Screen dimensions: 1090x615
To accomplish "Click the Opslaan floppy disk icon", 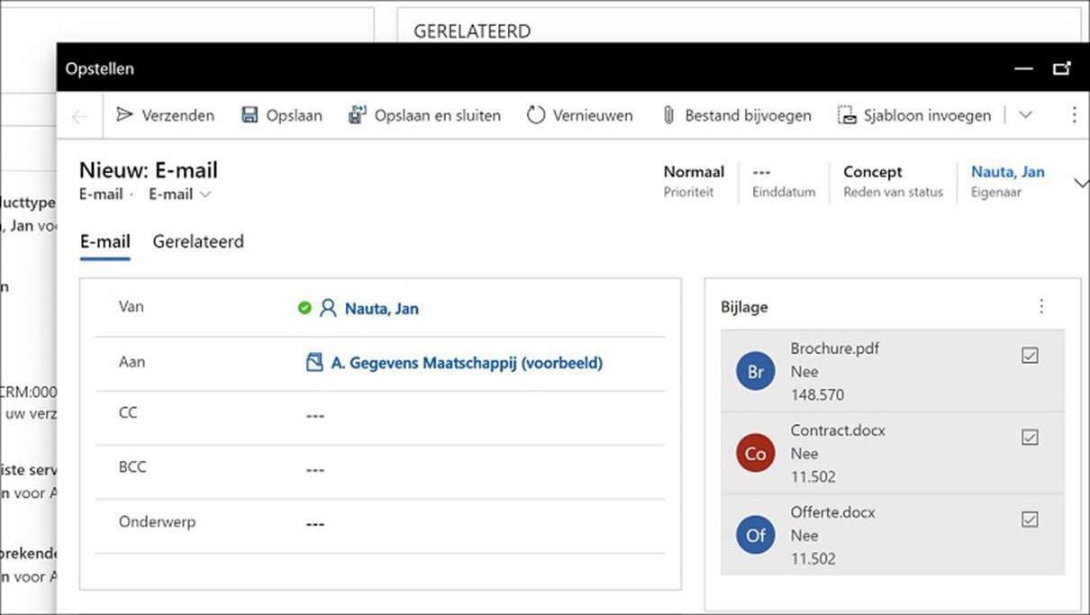I will (250, 115).
